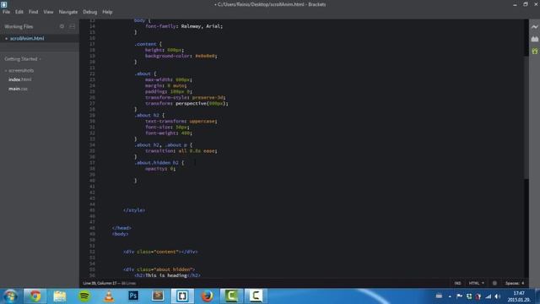
Task: Click the .about.hidden h2 selector line
Action: pyautogui.click(x=159, y=162)
